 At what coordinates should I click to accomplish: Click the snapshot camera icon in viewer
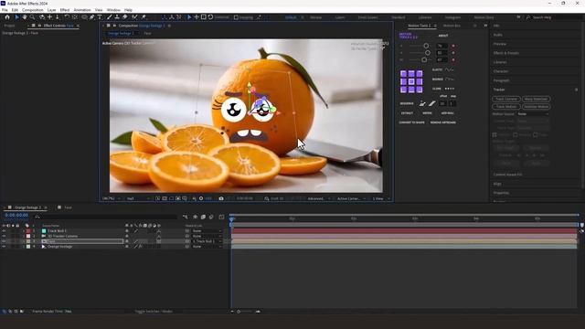click(221, 198)
